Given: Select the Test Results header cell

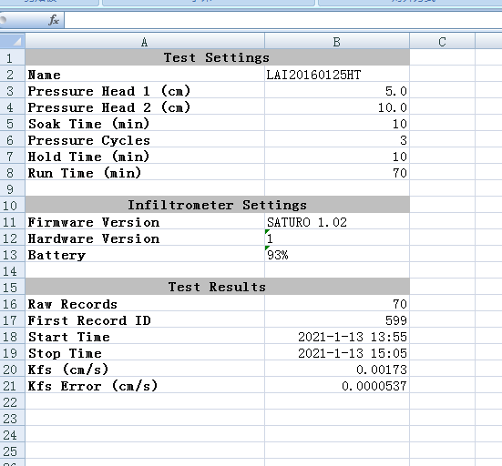Looking at the screenshot, I should [x=217, y=287].
